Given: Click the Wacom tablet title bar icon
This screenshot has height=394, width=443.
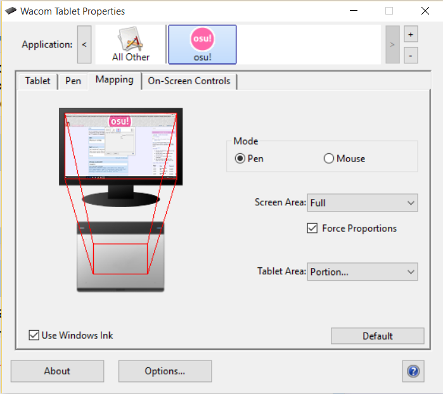Looking at the screenshot, I should 11,11.
